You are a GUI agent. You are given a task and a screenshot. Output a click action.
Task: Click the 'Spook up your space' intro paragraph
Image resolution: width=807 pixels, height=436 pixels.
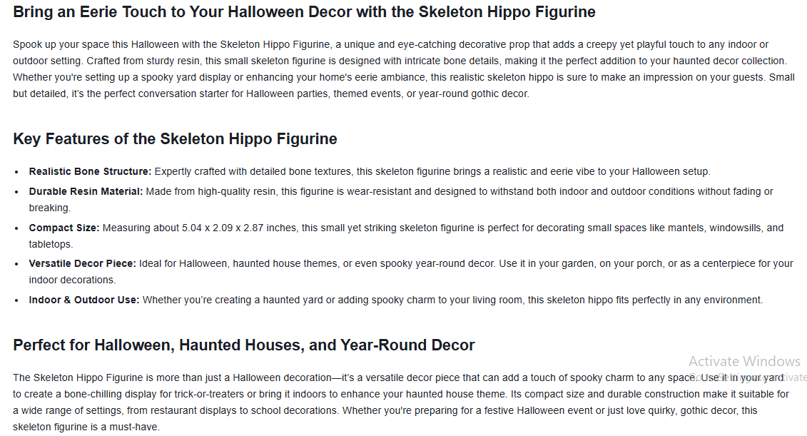click(x=403, y=69)
